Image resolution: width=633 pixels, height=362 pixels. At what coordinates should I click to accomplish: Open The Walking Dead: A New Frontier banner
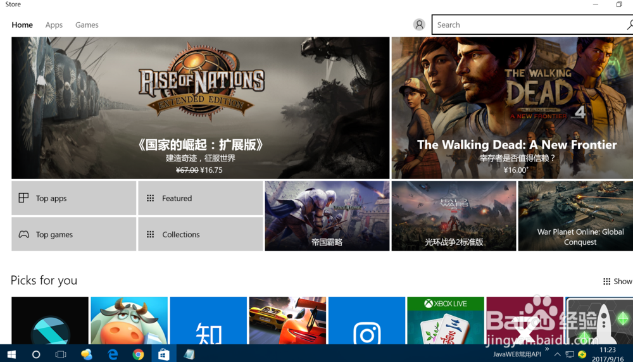[512, 108]
